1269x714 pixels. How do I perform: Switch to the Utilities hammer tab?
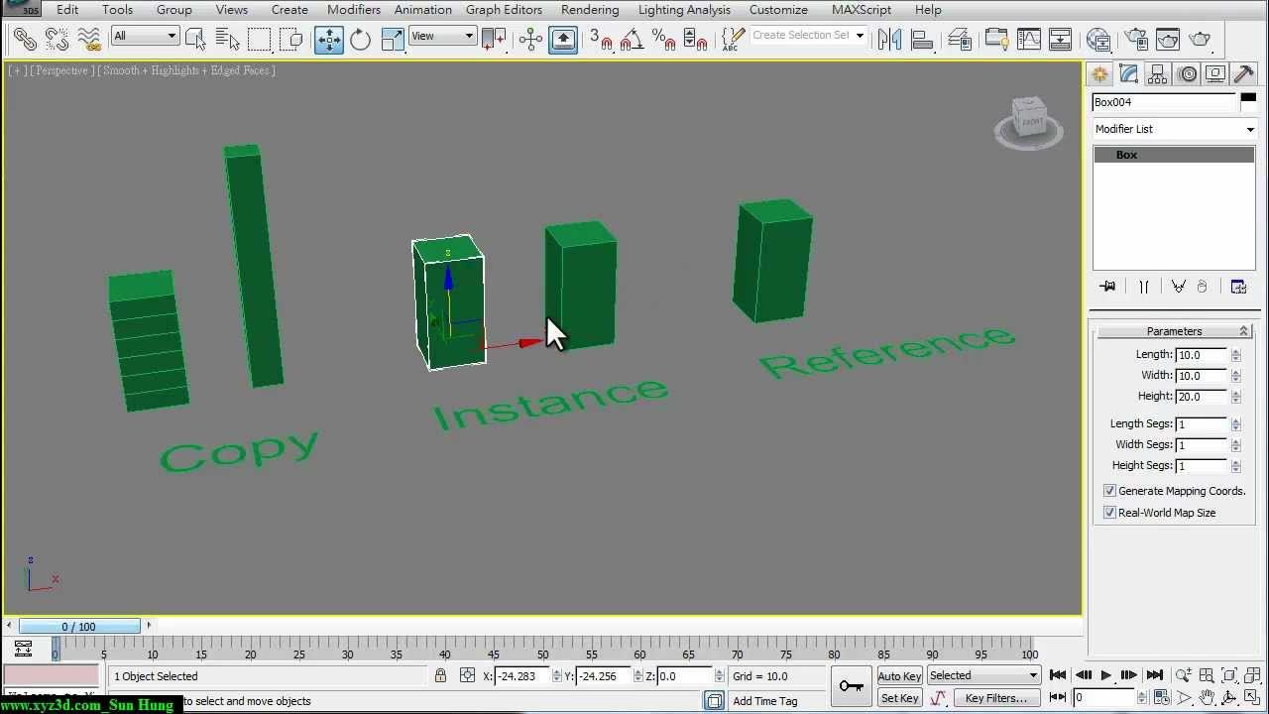click(1244, 74)
